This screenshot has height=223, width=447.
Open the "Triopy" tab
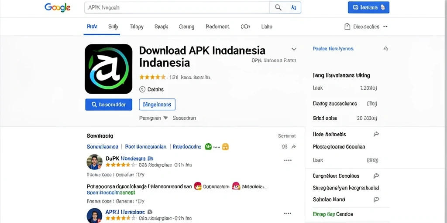pyautogui.click(x=137, y=27)
